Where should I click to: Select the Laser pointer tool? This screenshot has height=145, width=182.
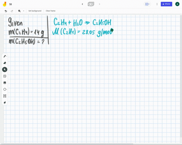pyautogui.click(x=5, y=102)
